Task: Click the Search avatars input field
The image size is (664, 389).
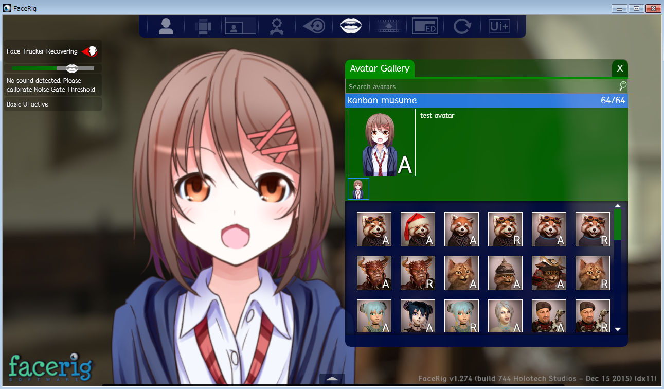Action: 481,86
